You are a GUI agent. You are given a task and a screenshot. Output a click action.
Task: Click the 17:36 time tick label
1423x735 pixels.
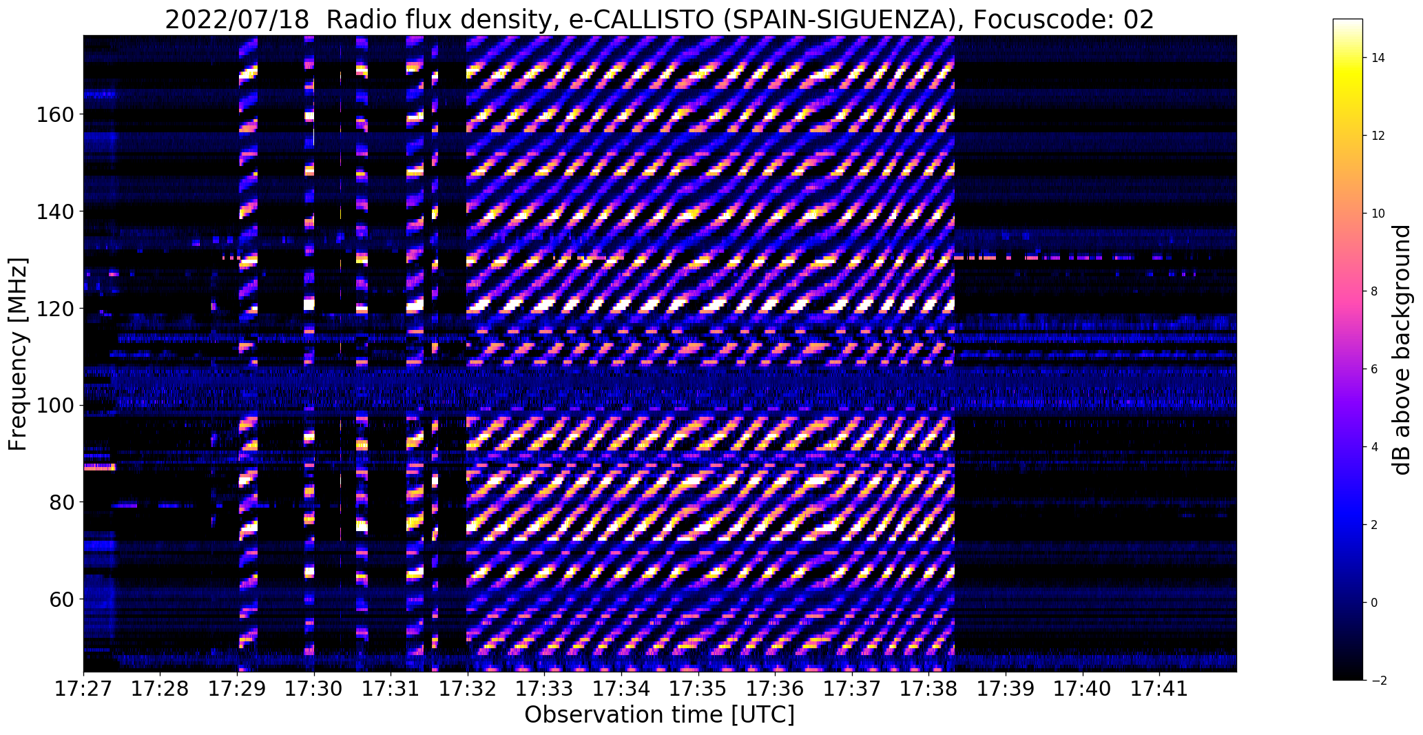coord(776,689)
